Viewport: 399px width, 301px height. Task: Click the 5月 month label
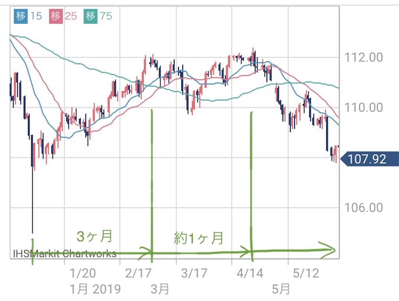point(281,289)
